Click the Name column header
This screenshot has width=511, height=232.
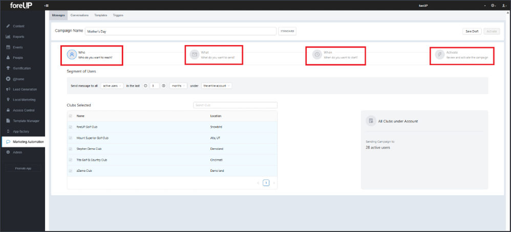[x=80, y=116]
